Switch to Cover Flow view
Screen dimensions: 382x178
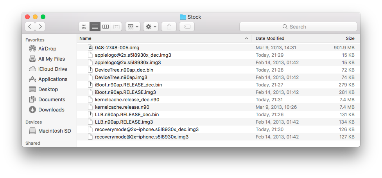point(117,27)
